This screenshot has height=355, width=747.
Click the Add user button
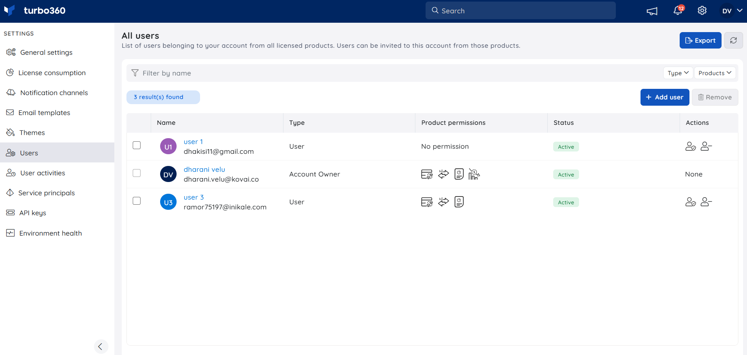tap(665, 97)
